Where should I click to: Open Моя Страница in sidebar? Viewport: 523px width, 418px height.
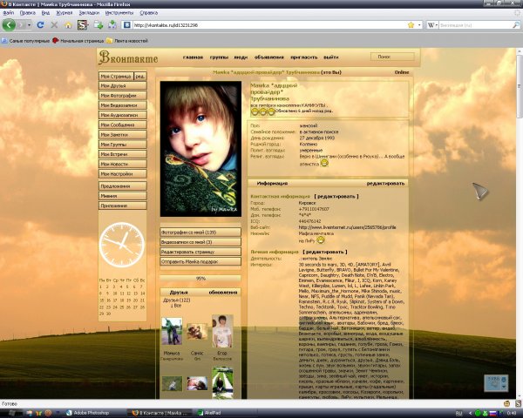(x=116, y=77)
